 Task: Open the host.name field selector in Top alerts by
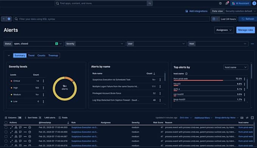click(236, 67)
